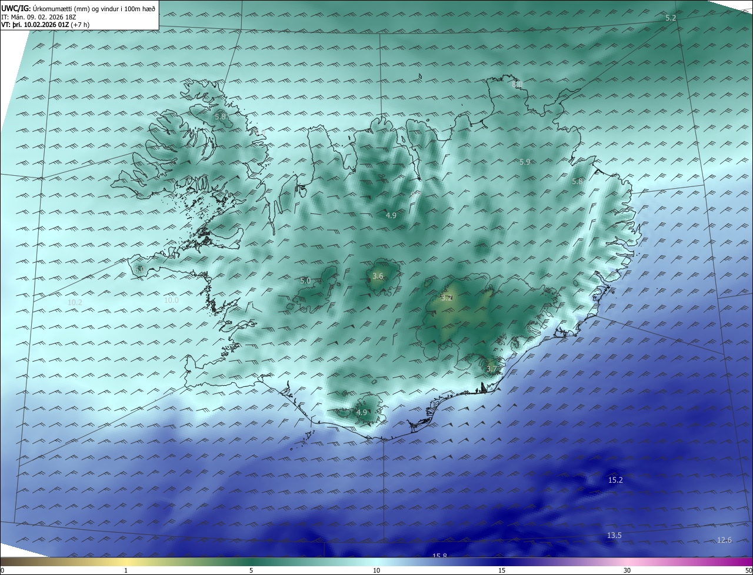Select the 5.0 value label
This screenshot has width=753, height=575.
(305, 281)
